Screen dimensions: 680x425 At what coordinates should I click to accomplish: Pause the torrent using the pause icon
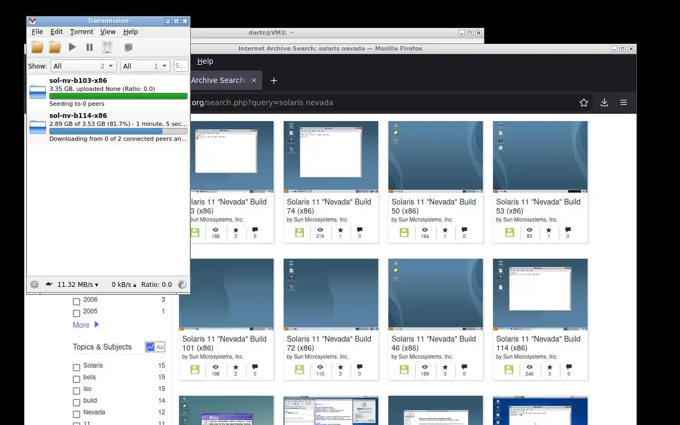[89, 47]
